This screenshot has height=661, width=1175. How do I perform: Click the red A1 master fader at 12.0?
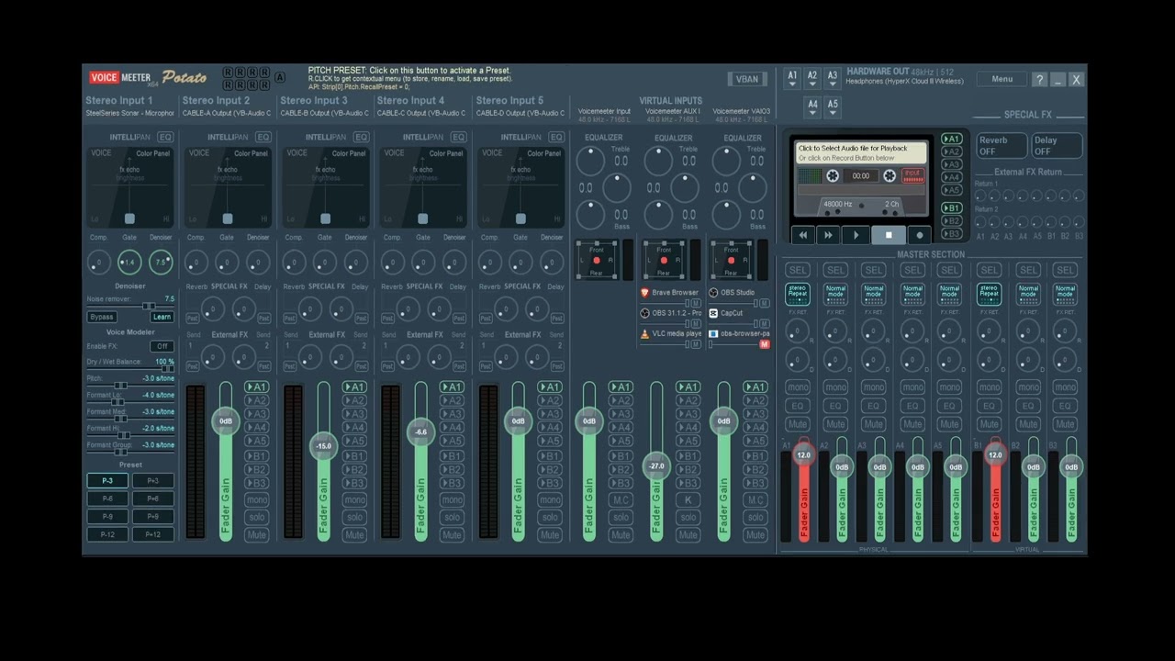point(804,455)
